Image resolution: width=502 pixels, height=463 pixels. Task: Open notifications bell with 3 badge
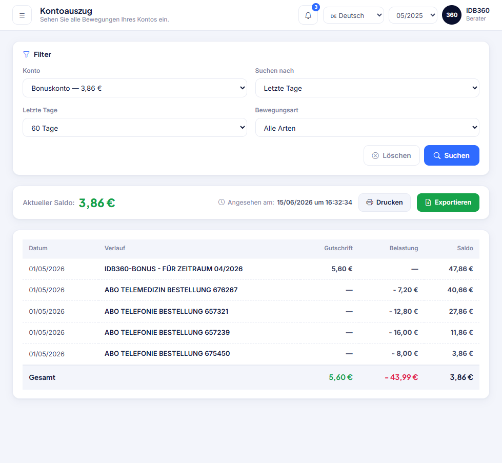(x=308, y=15)
